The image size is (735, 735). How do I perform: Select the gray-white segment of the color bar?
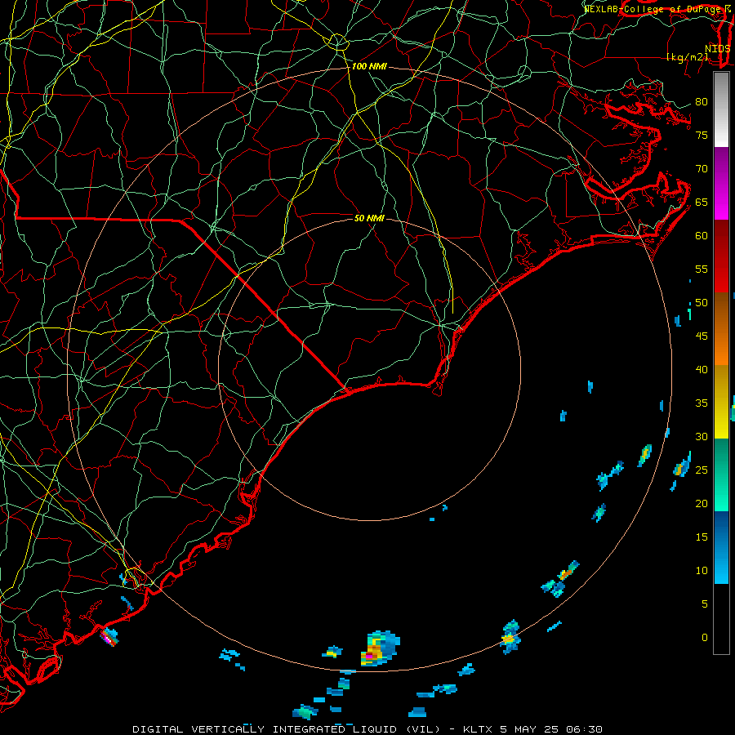coord(721,109)
